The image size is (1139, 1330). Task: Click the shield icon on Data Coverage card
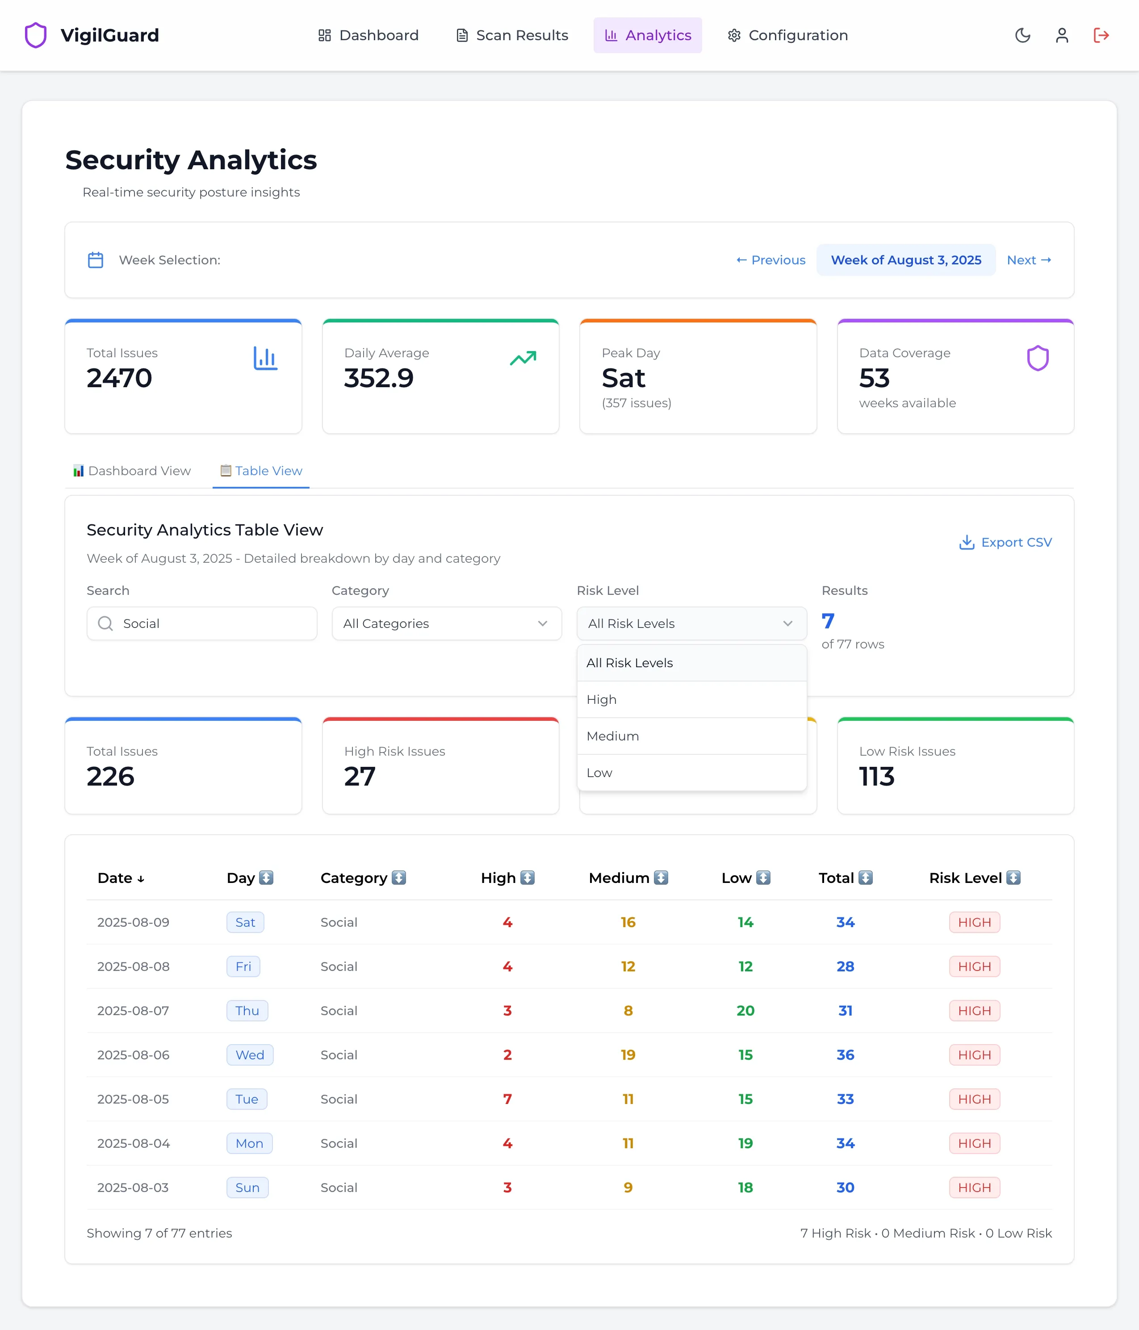(1038, 358)
